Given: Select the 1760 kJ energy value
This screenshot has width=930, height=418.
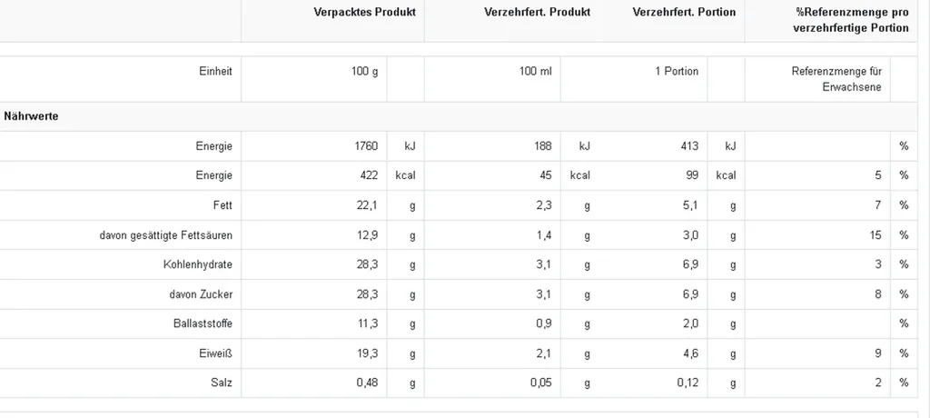Looking at the screenshot, I should [366, 146].
